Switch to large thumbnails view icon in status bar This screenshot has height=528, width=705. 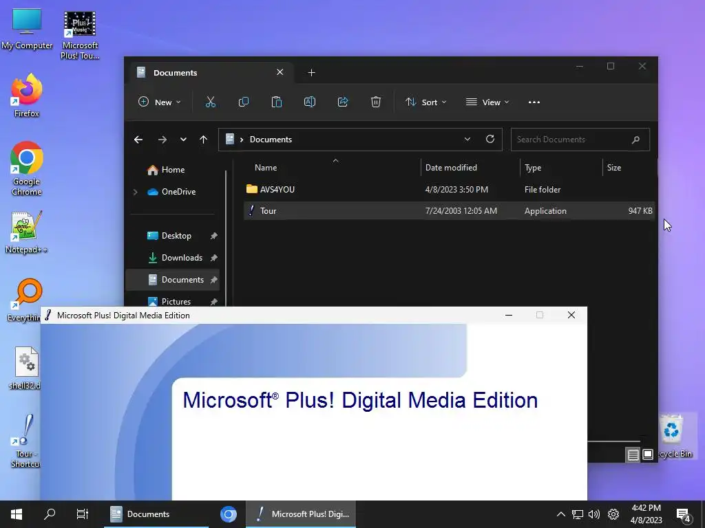click(648, 454)
